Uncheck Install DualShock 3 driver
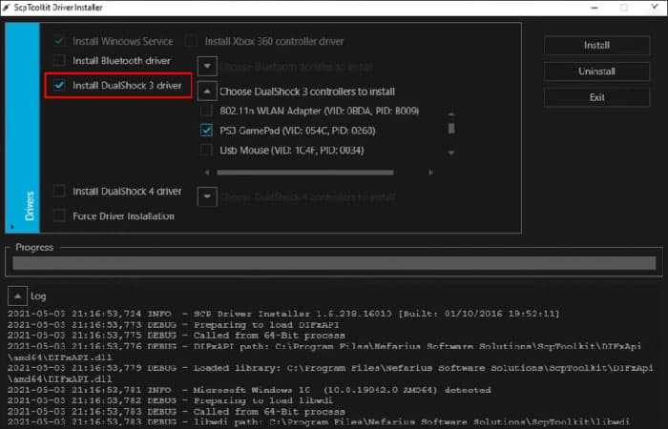 59,86
